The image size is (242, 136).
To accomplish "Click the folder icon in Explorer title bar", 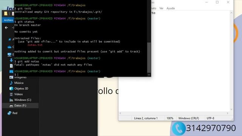I will point(6,14).
